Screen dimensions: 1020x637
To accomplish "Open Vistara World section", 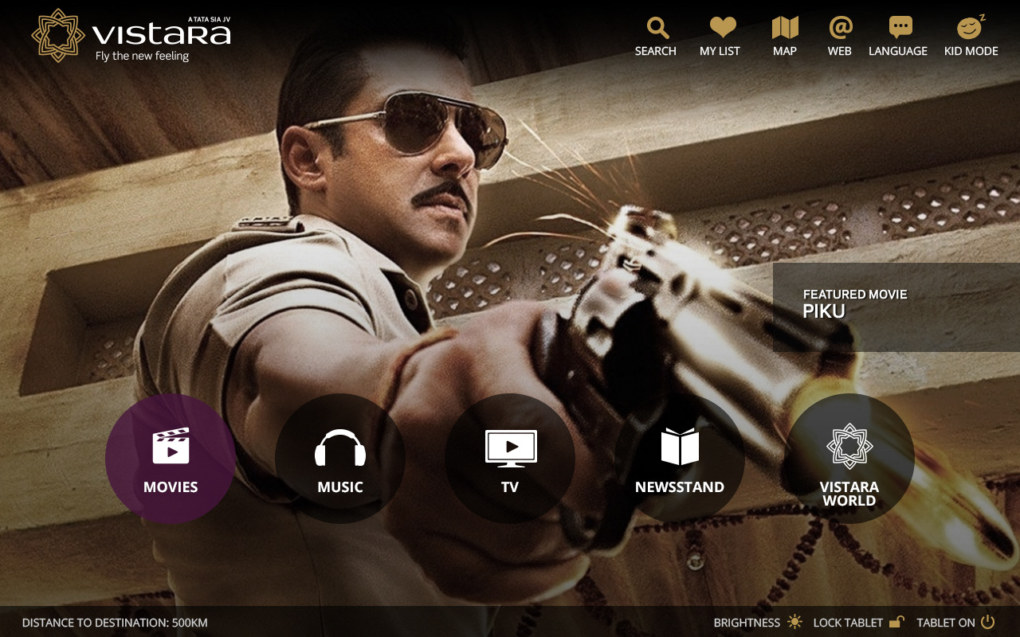I will 849,459.
